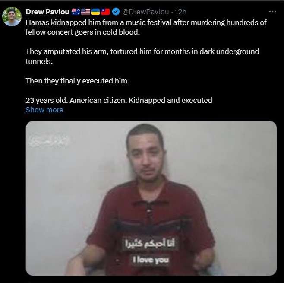Click the "I love you" subtitle
Image resolution: width=284 pixels, height=283 pixels.
pos(151,260)
